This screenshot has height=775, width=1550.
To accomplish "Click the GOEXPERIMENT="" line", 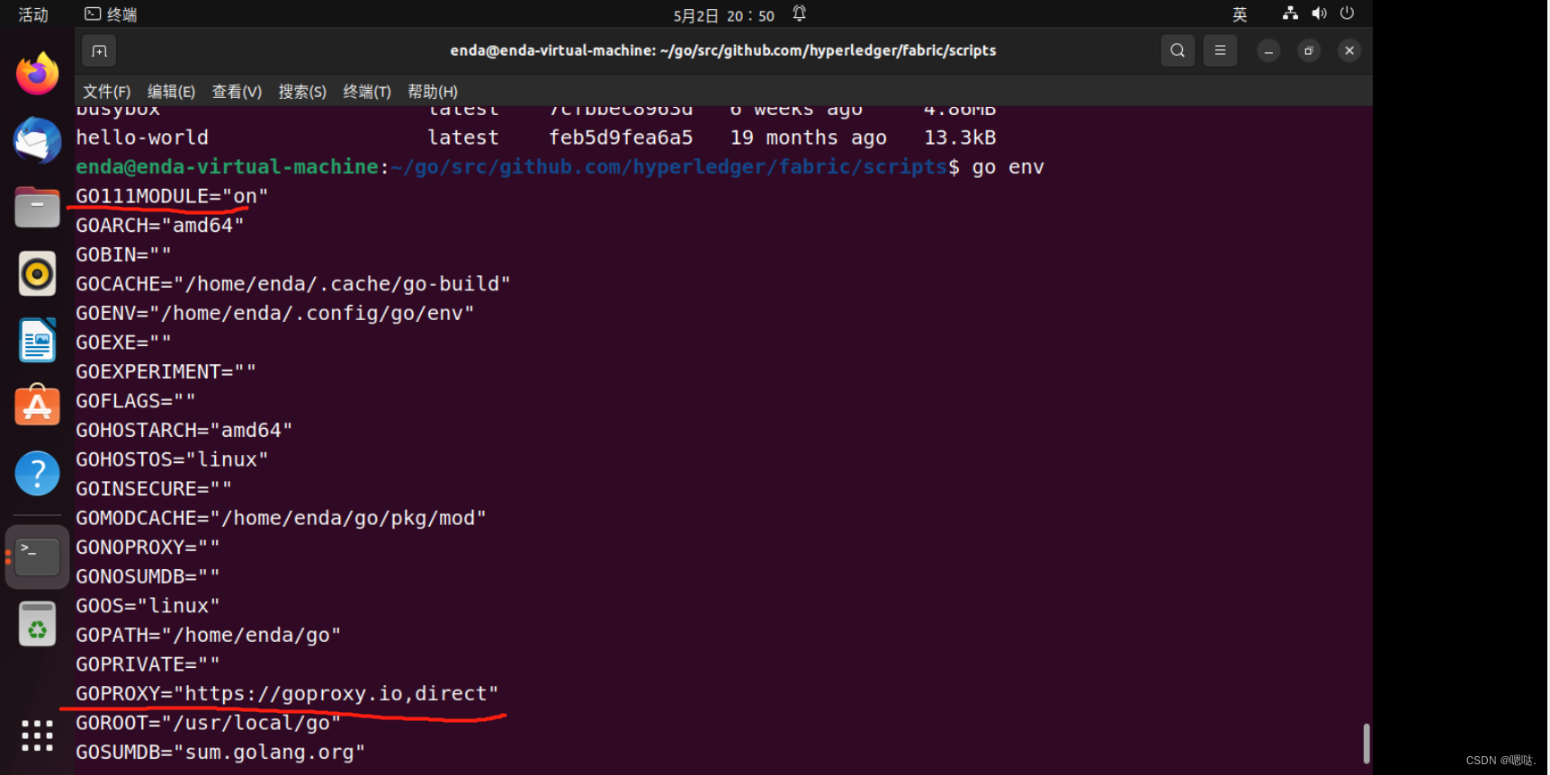I will click(x=166, y=371).
